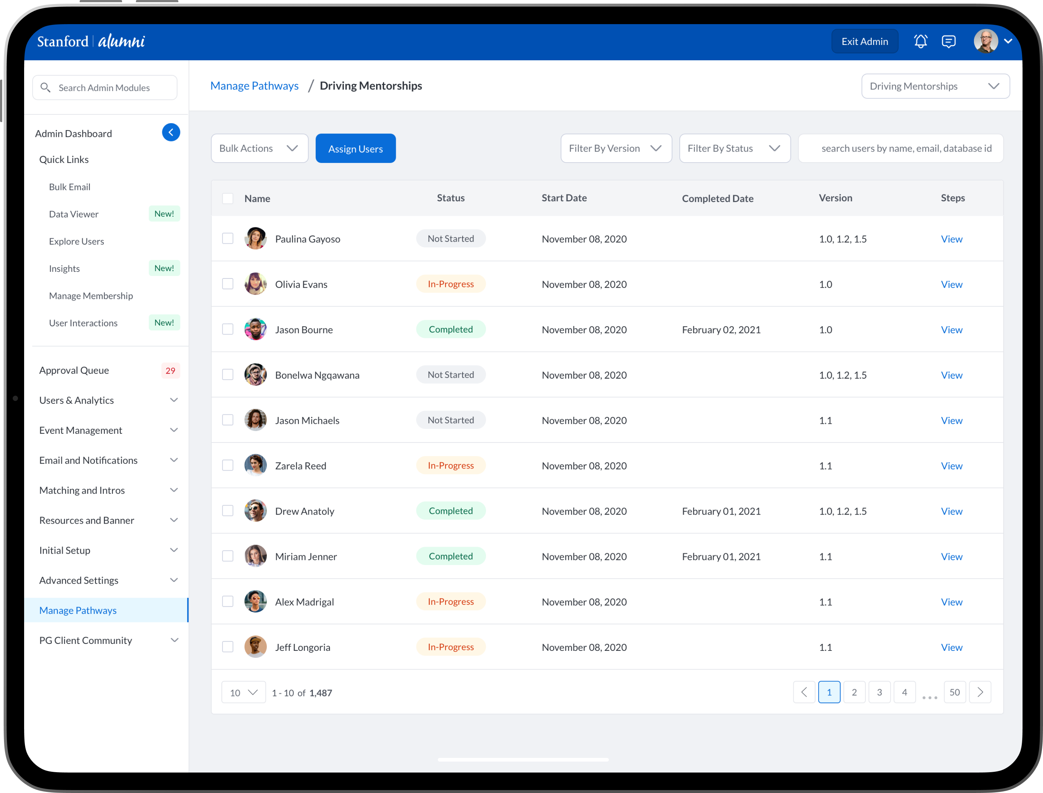Viewport: 1043px width, 793px height.
Task: Open the Bulk Actions dropdown
Action: point(259,149)
